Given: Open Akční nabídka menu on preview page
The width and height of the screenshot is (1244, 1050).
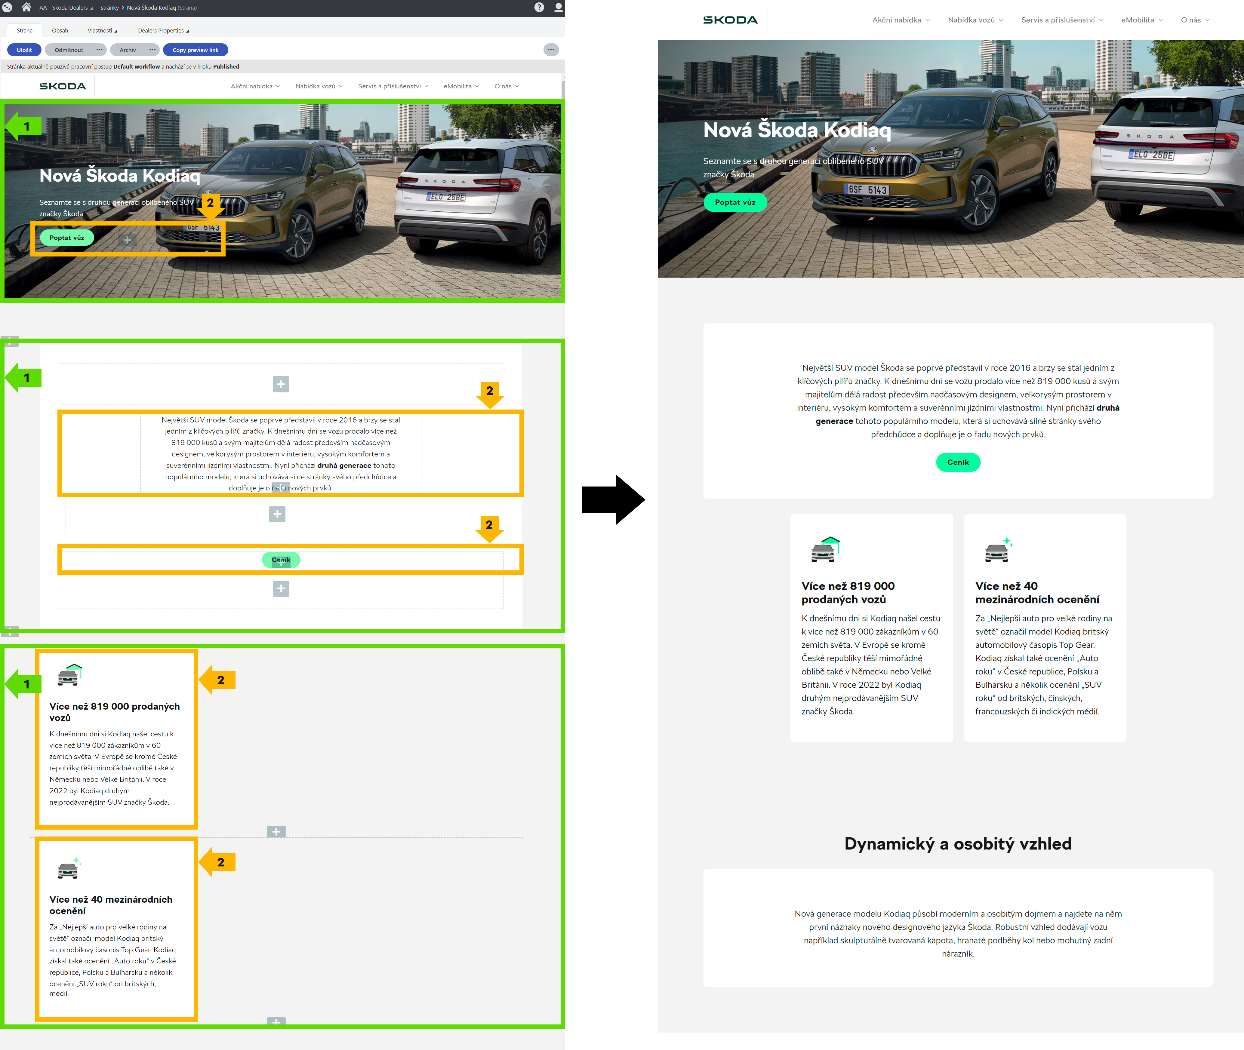Looking at the screenshot, I should [901, 20].
